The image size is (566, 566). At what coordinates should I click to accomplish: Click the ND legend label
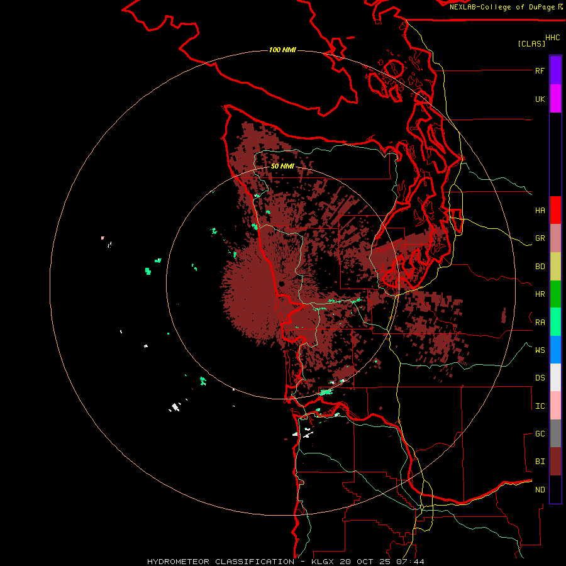pyautogui.click(x=540, y=489)
